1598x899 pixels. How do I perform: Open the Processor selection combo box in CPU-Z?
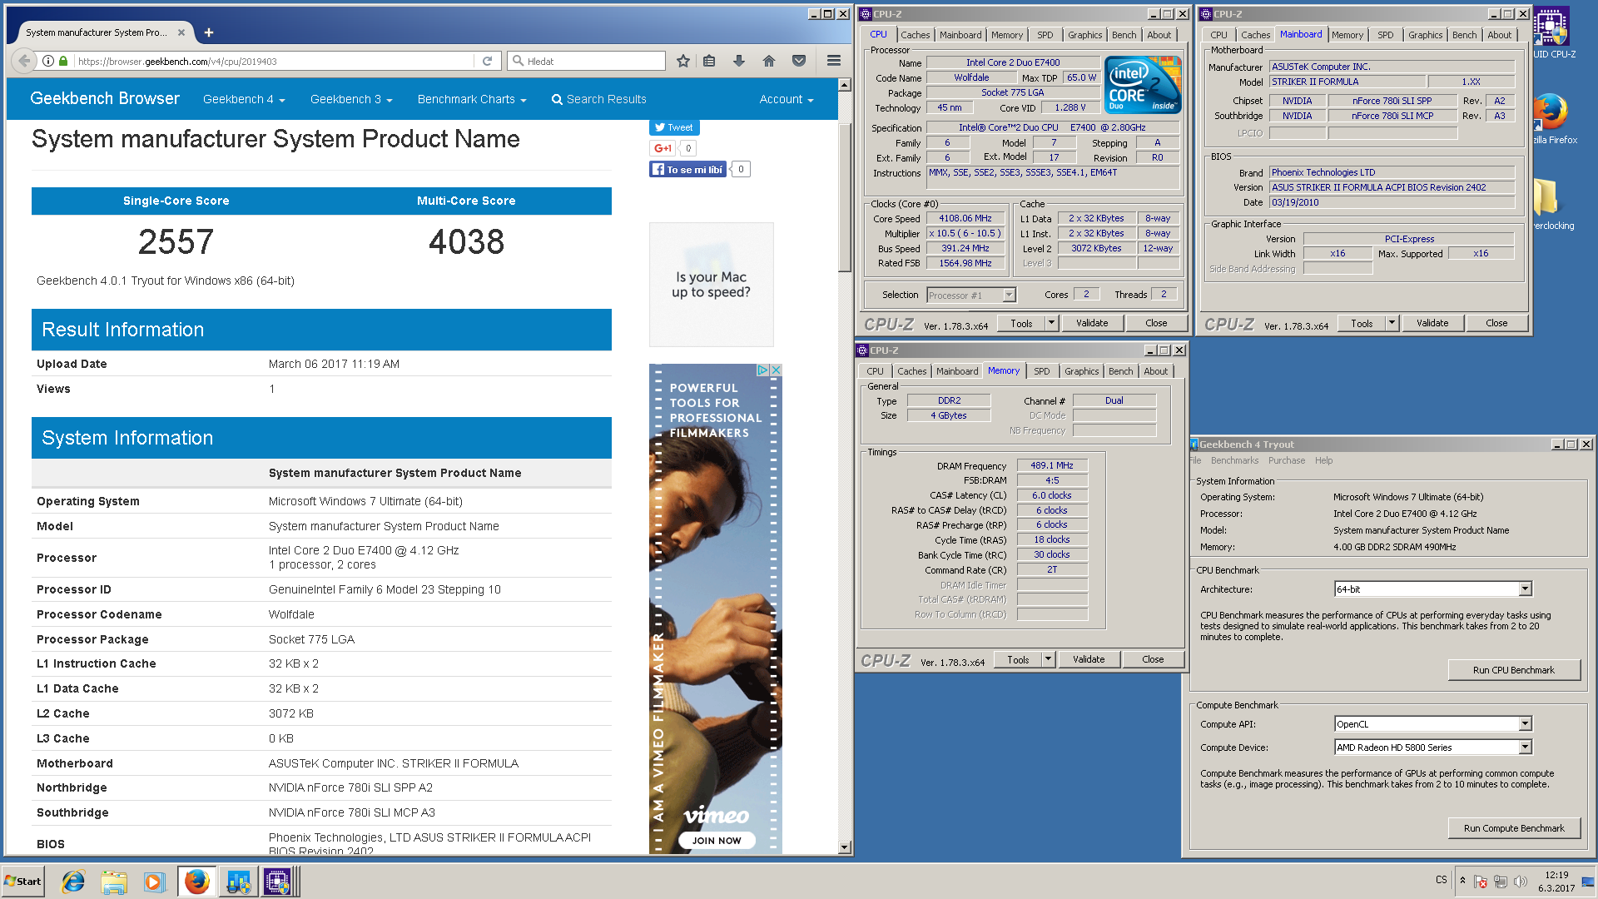[x=971, y=296]
